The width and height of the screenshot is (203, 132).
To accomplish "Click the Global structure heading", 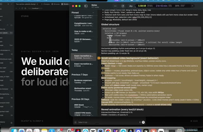I will (x=110, y=24).
